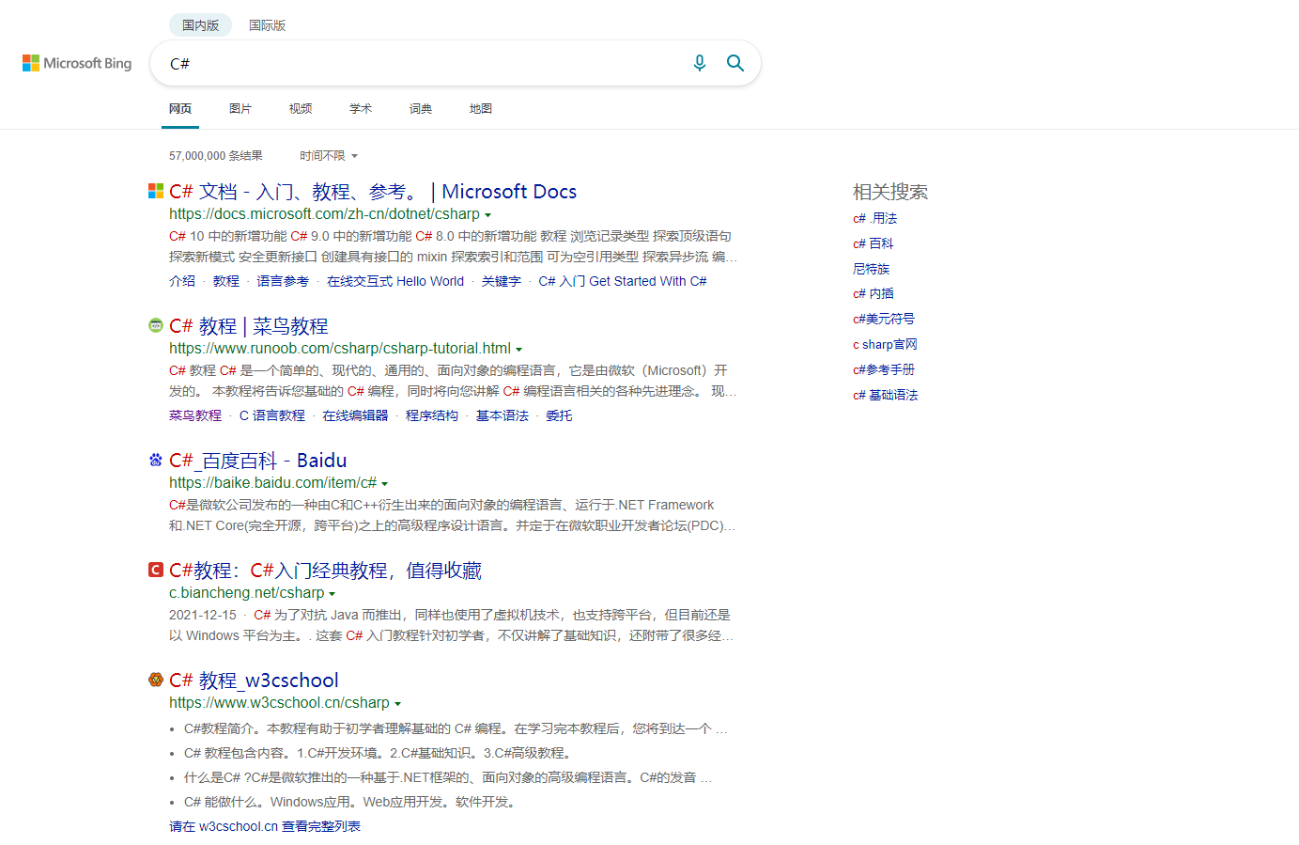Click related search c#美元符号
The height and width of the screenshot is (845, 1299).
(x=884, y=320)
